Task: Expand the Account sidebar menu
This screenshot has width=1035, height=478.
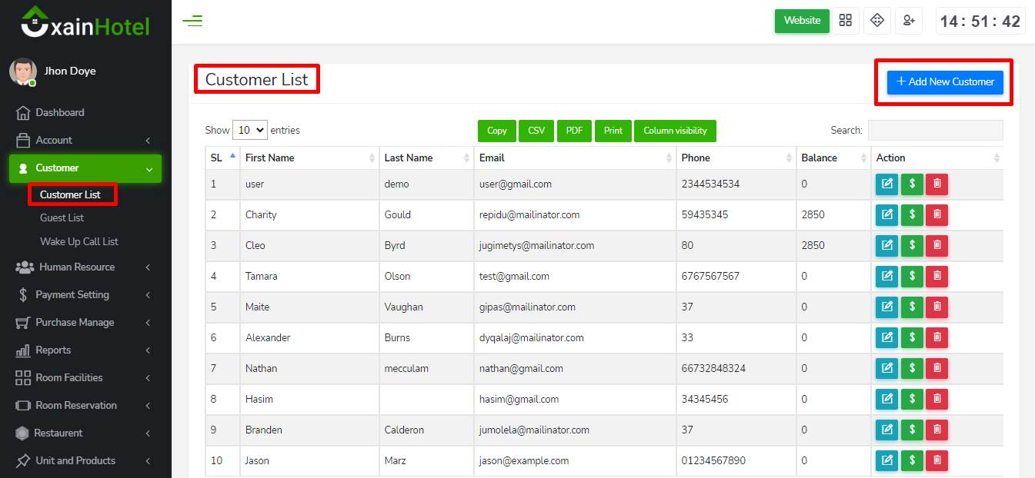Action: click(x=85, y=140)
